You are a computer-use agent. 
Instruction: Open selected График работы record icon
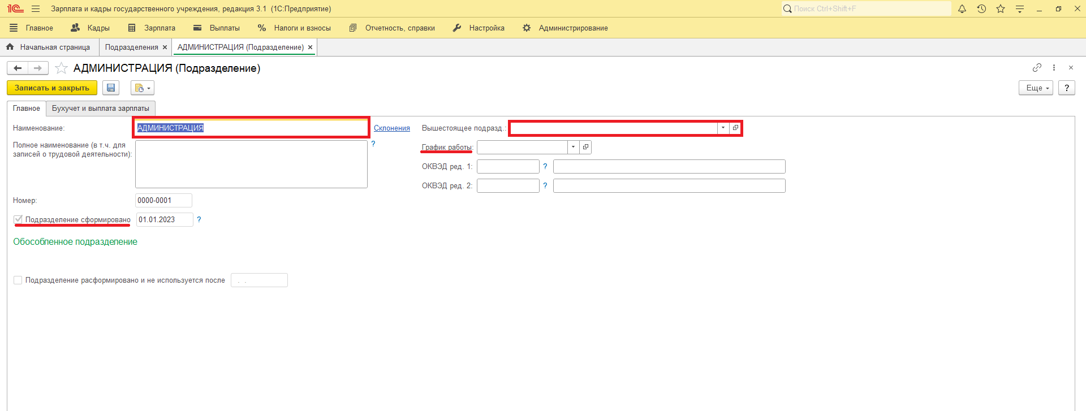coord(585,147)
